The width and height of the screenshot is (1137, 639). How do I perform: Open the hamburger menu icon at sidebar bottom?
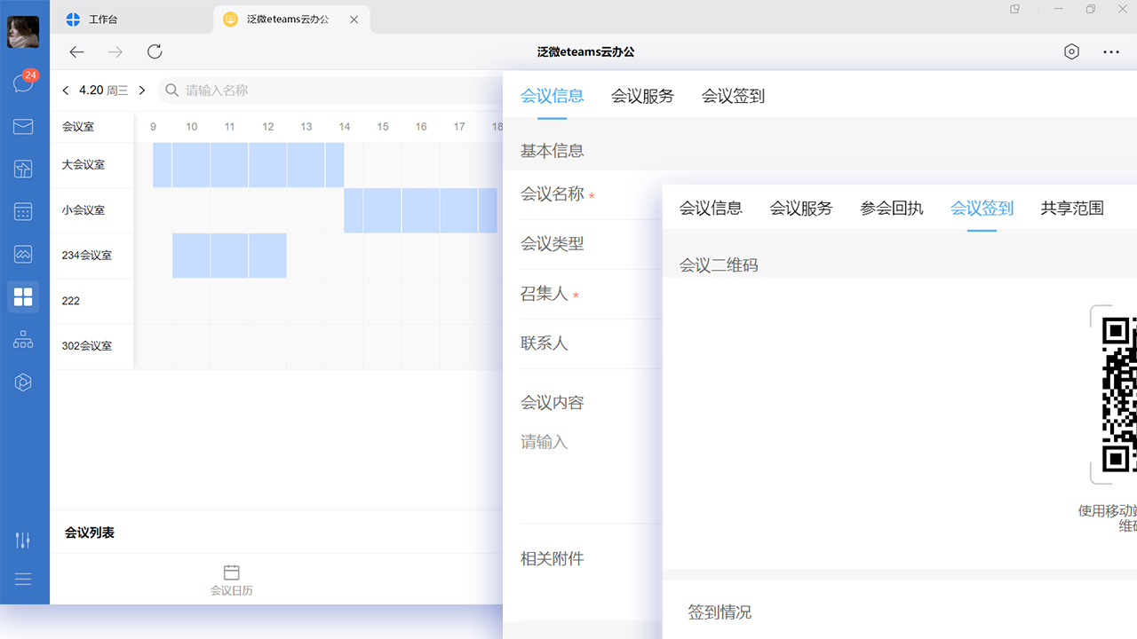pos(23,580)
